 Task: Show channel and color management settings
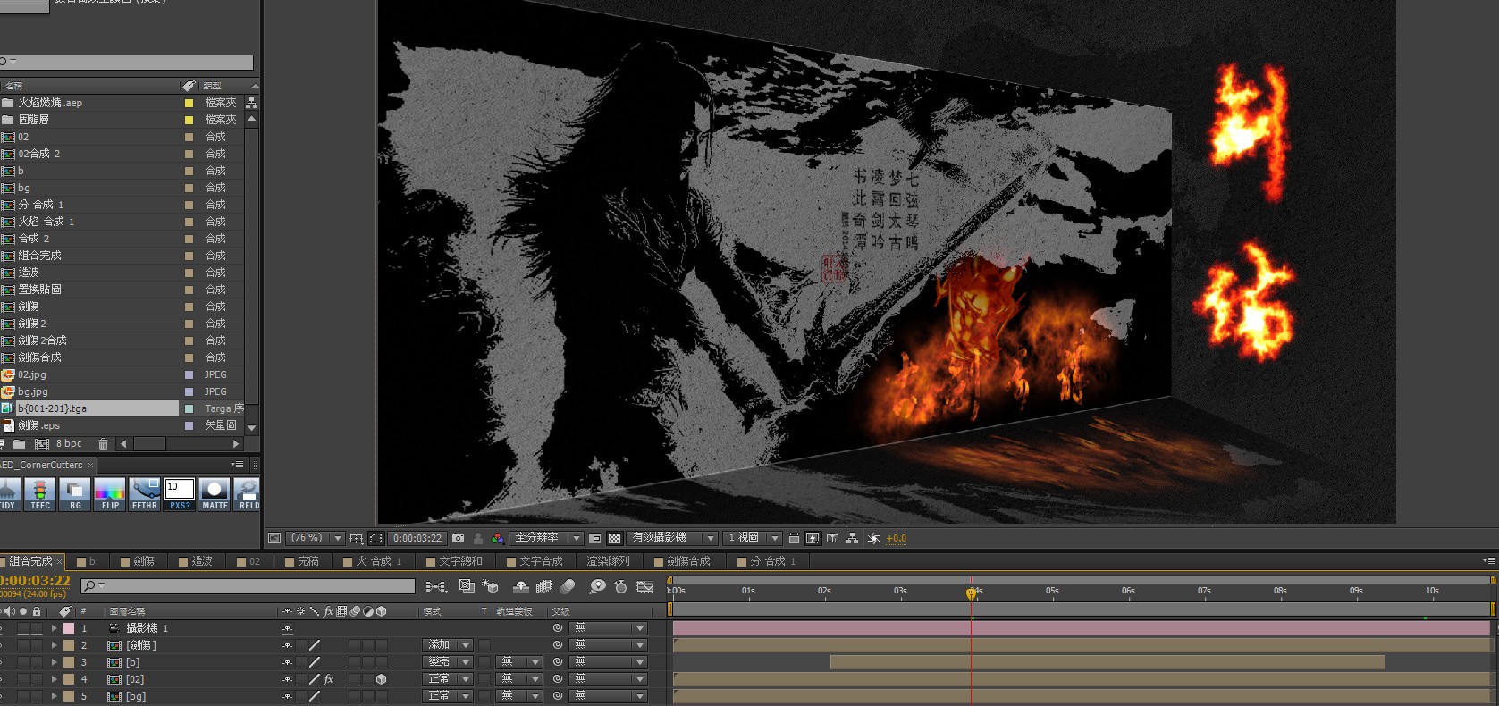click(x=498, y=538)
